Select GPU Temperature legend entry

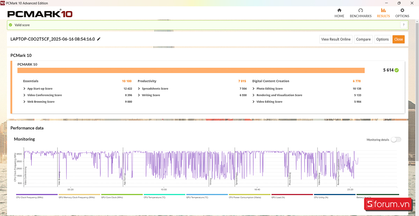(207, 196)
